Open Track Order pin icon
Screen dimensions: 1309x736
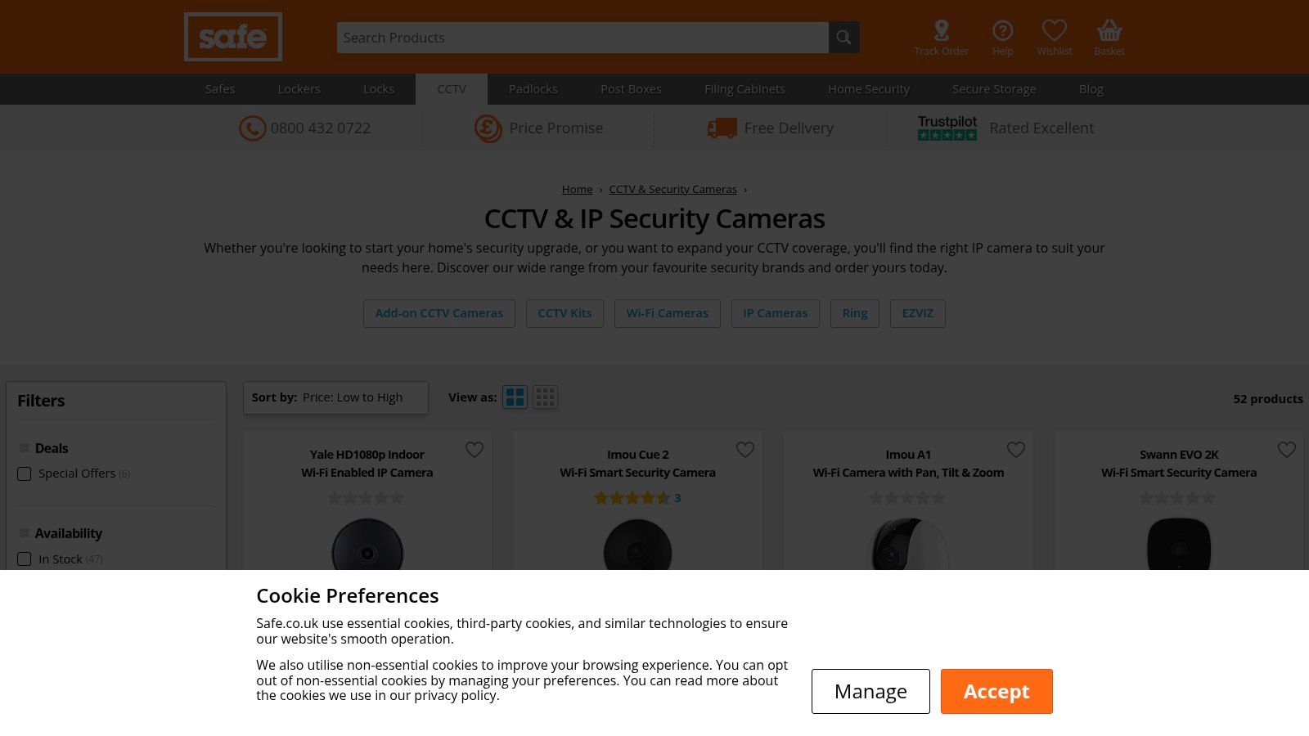(x=941, y=31)
